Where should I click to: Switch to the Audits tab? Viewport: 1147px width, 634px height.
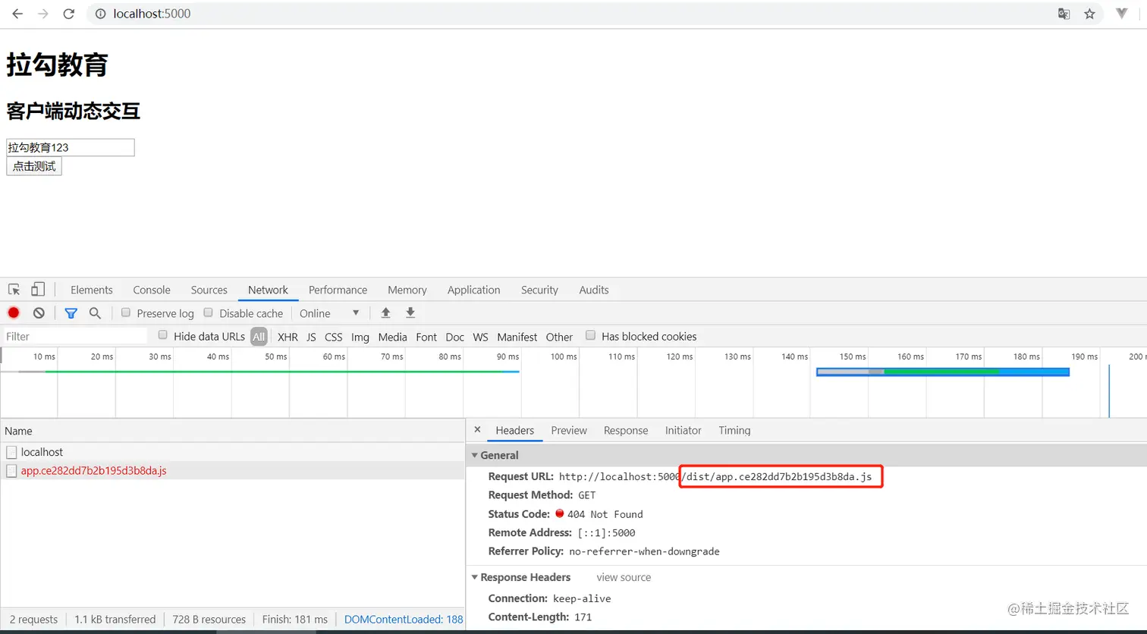(594, 290)
